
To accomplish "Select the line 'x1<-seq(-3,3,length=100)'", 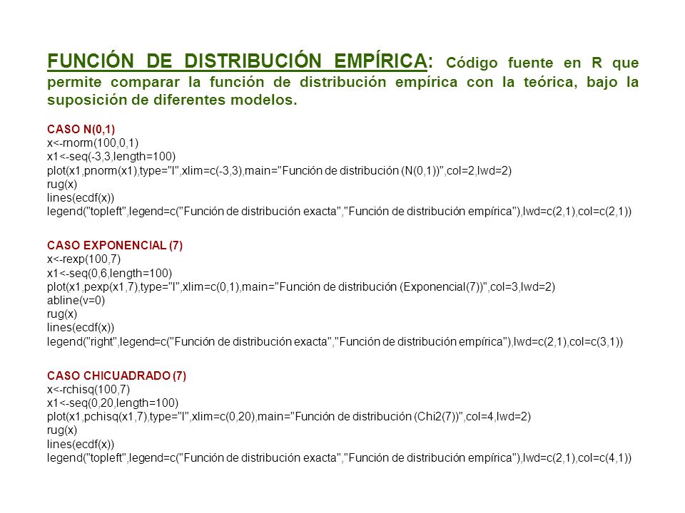I will pos(111,157).
